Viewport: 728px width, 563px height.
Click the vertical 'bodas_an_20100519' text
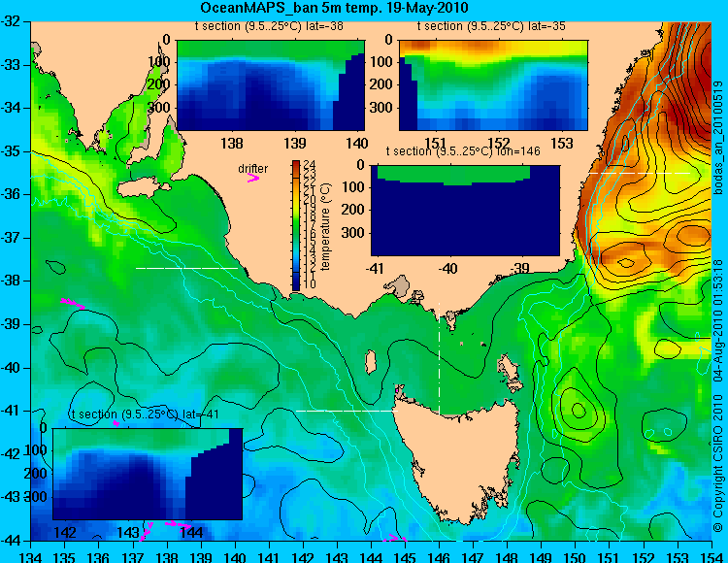click(x=718, y=138)
